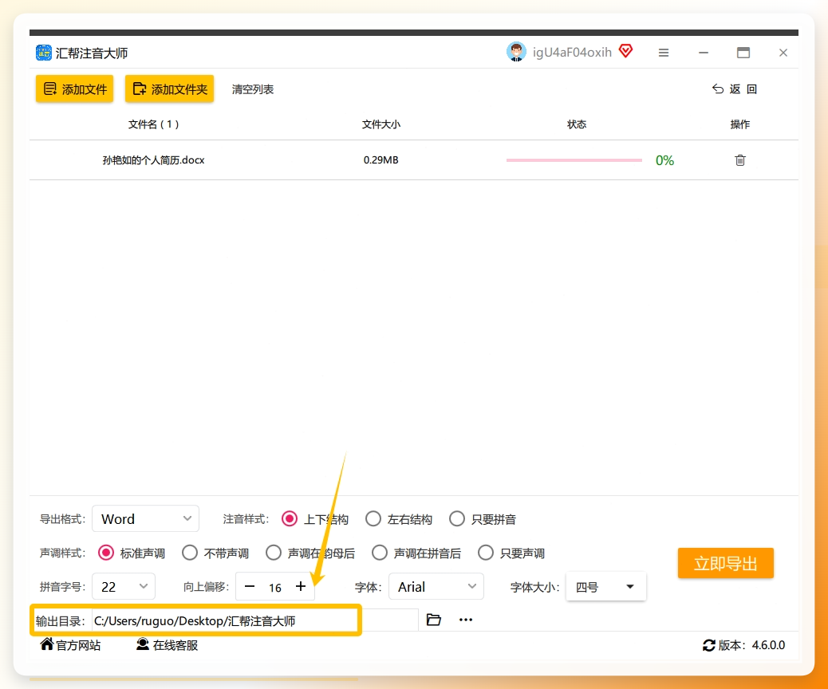Click username igU4aF04oxih
The width and height of the screenshot is (828, 689).
pos(572,53)
